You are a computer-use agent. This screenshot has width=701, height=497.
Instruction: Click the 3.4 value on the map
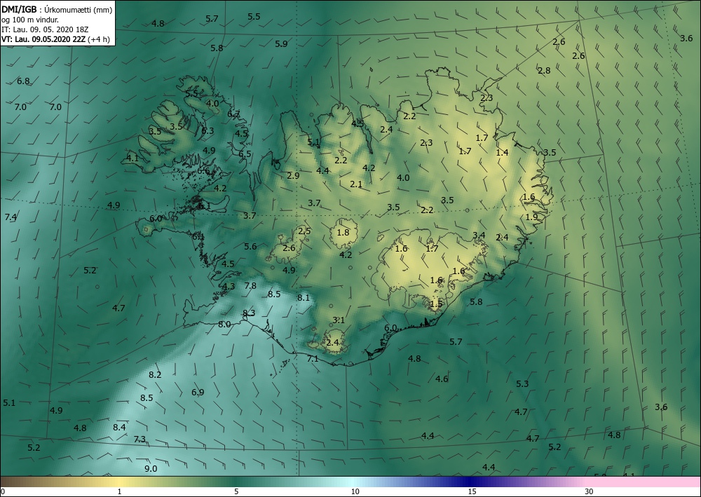click(479, 236)
